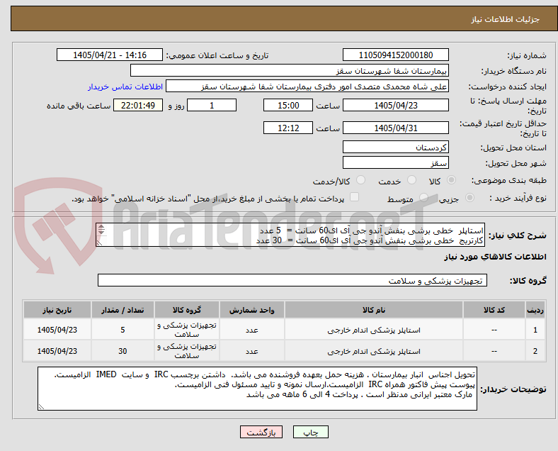Image resolution: width=558 pixels, height=451 pixels.
Task: Click quantity 5 in row 1
Action: (123, 330)
